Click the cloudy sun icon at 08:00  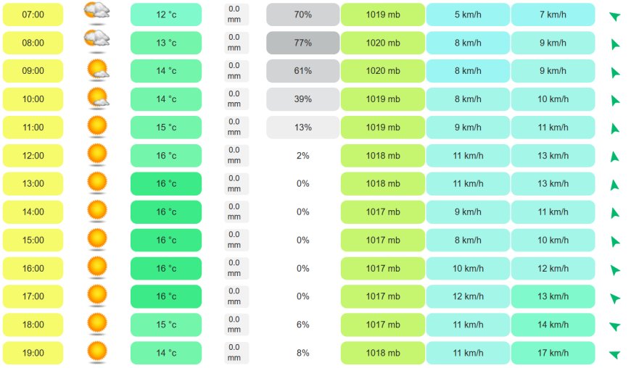(x=97, y=41)
